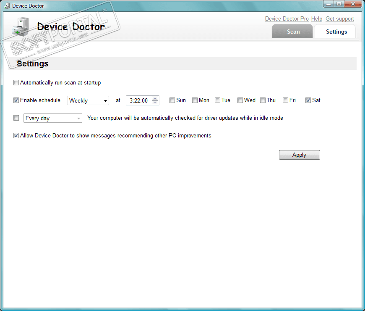Click the Device Doctor logo icon
Viewport: 365px width, 311px height.
[20, 27]
